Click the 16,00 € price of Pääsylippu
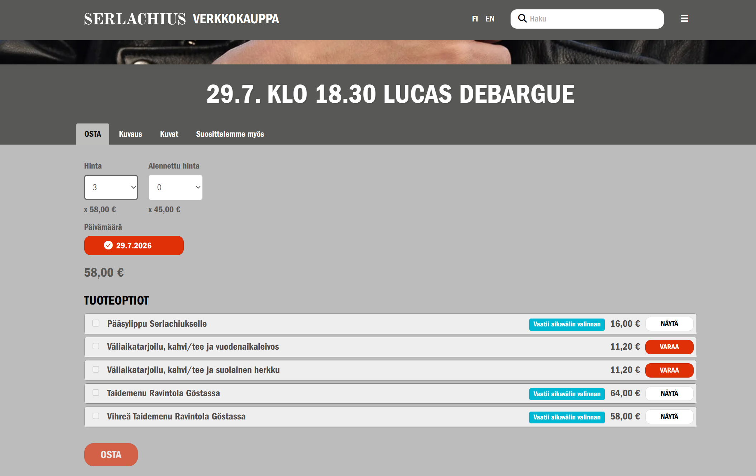Viewport: 756px width, 476px height. (625, 324)
